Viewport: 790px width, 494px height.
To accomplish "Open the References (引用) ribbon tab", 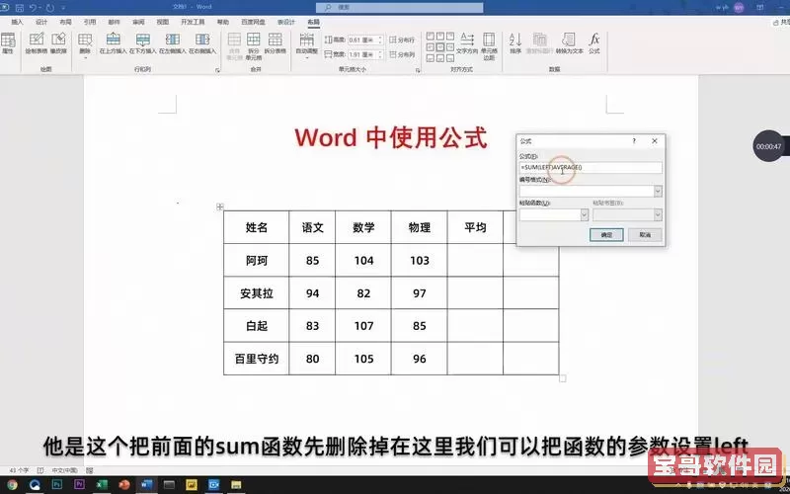I will pyautogui.click(x=90, y=22).
